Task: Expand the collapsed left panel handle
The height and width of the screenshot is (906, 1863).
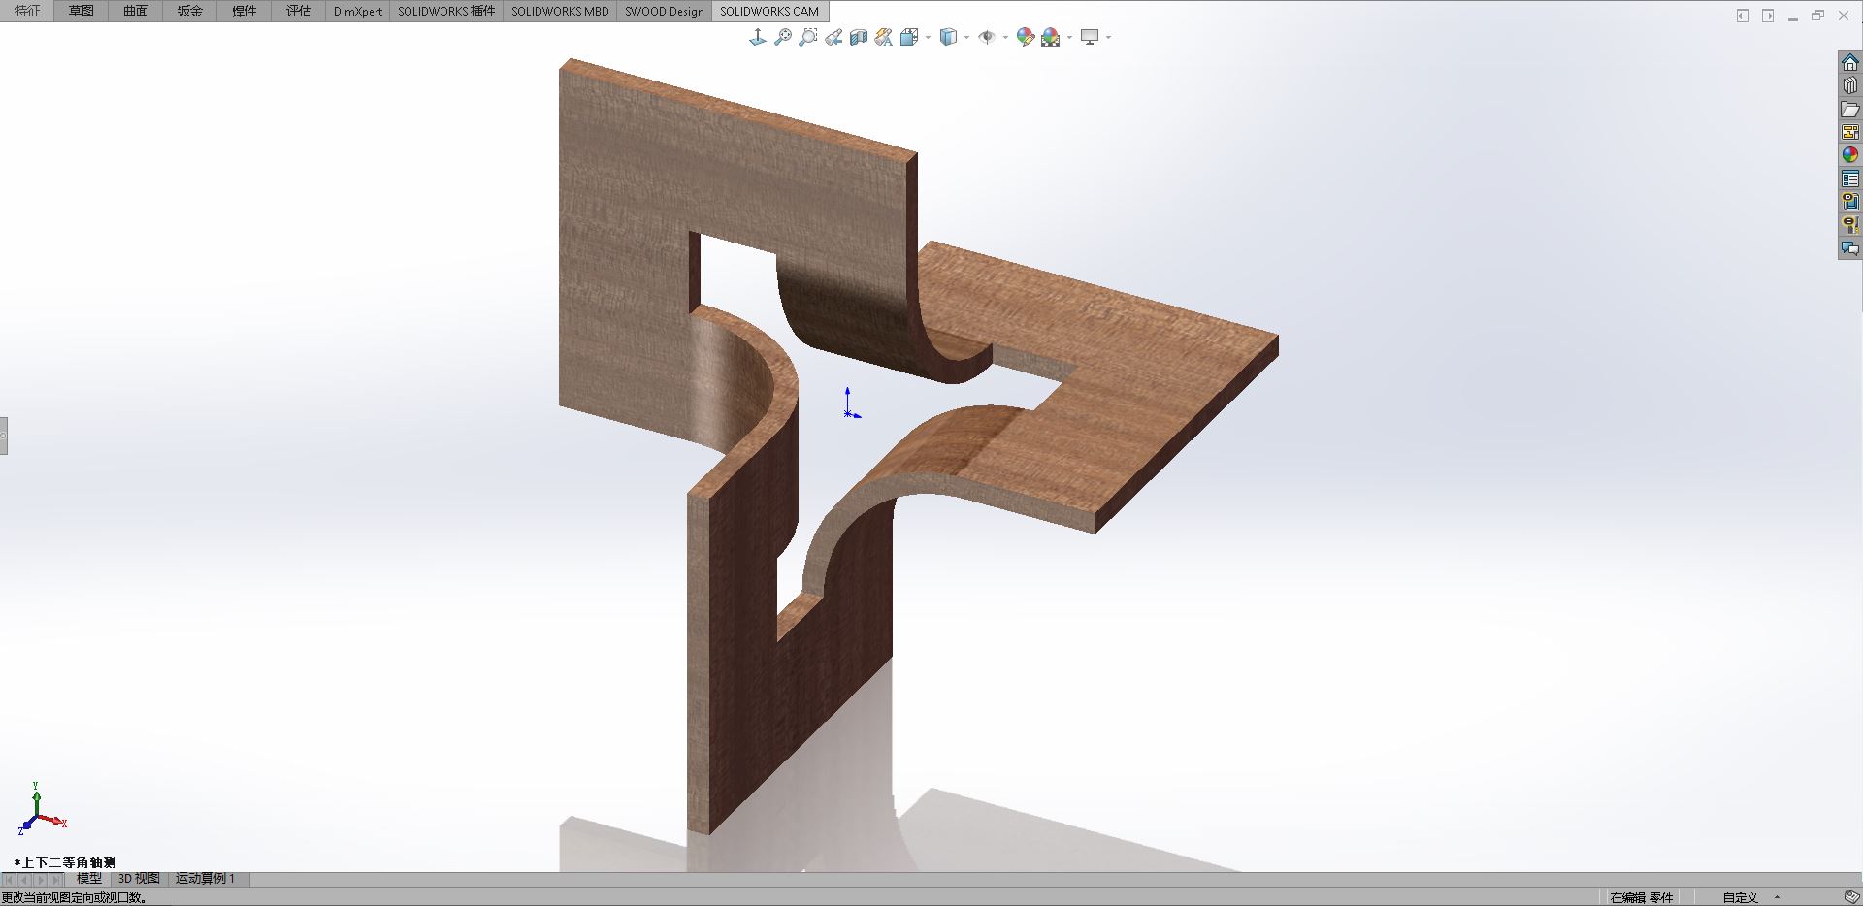Action: [4, 436]
